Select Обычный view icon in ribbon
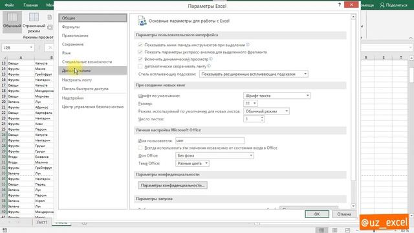The height and width of the screenshot is (233, 414). coord(12,17)
